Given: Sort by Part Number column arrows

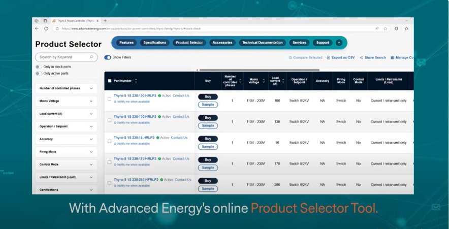Looking at the screenshot, I should [136, 81].
